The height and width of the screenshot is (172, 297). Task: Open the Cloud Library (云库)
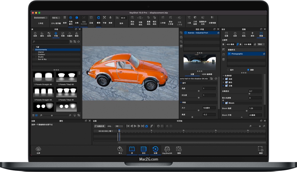pyautogui.click(x=38, y=149)
